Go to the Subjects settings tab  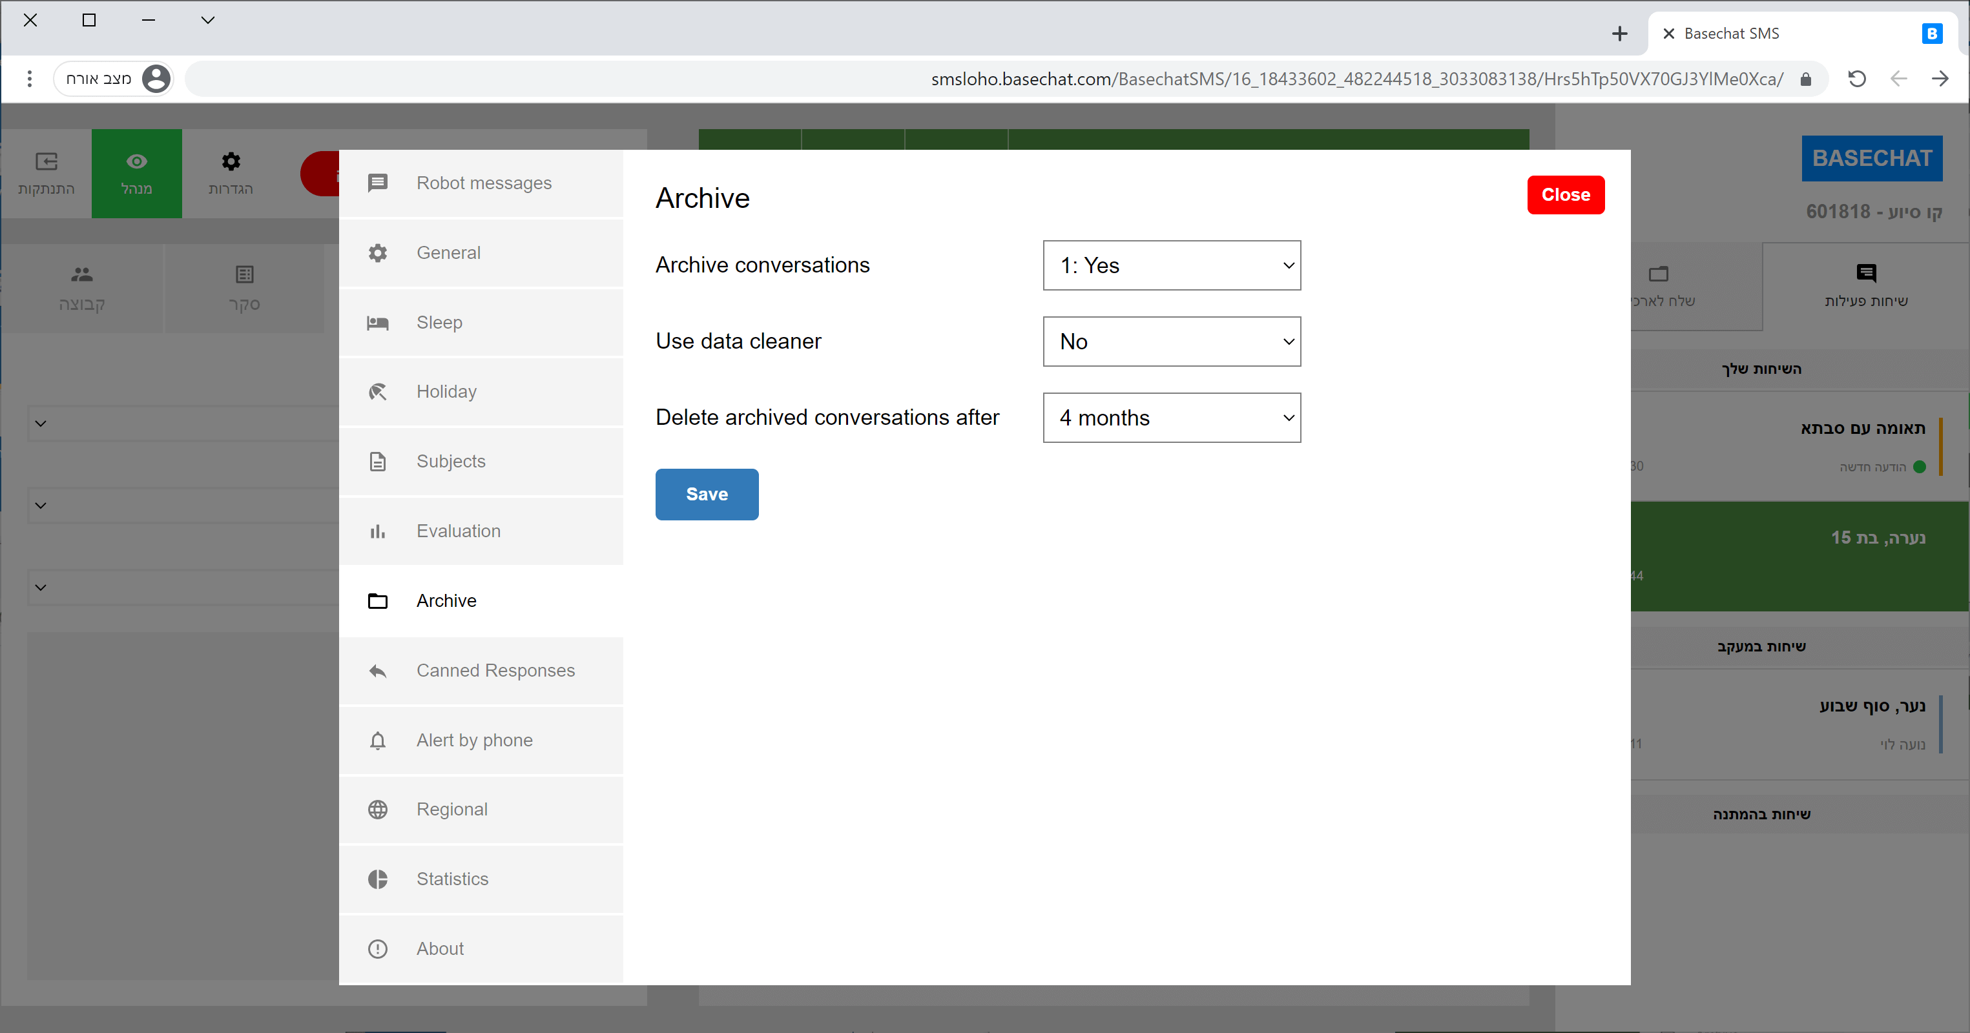pos(450,462)
